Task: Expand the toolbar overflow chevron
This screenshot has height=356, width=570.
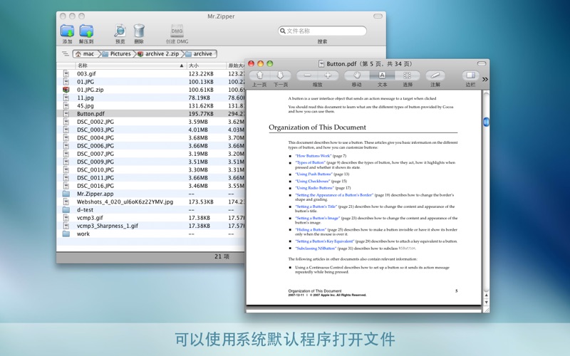Action: [485, 79]
